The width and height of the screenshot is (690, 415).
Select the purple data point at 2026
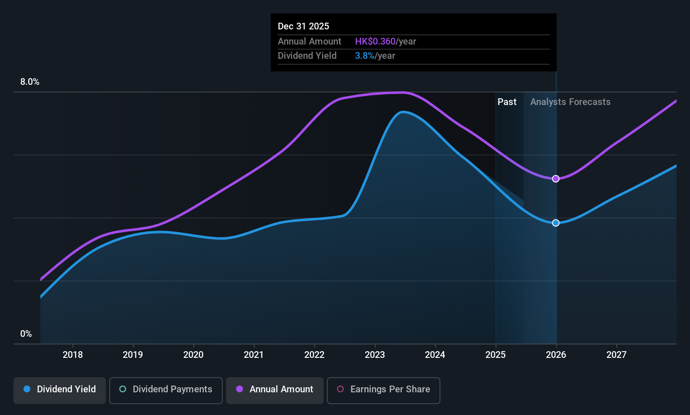coord(556,179)
